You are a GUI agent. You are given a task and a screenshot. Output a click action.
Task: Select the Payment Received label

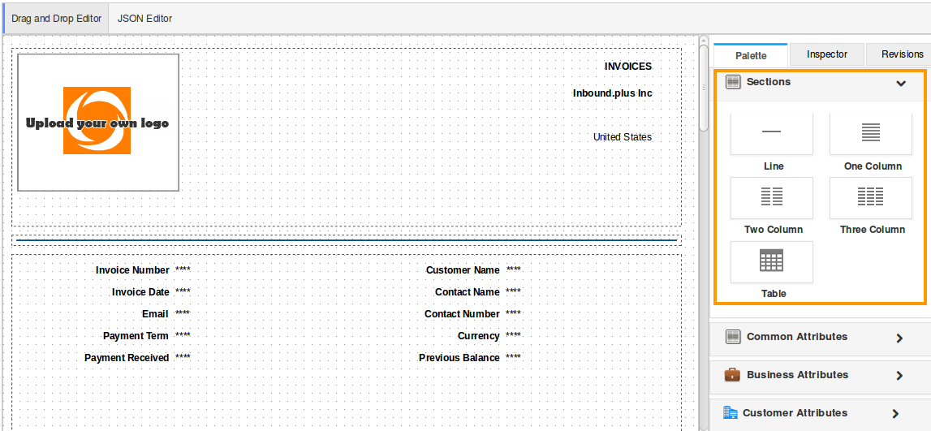pos(127,358)
